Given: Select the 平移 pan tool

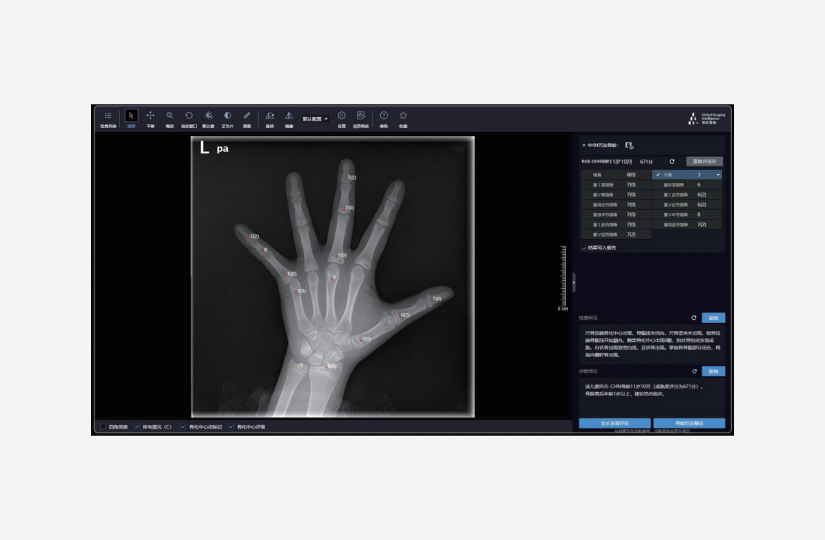Looking at the screenshot, I should tap(150, 116).
